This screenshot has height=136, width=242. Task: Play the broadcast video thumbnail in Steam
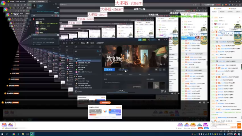(x=156, y=86)
